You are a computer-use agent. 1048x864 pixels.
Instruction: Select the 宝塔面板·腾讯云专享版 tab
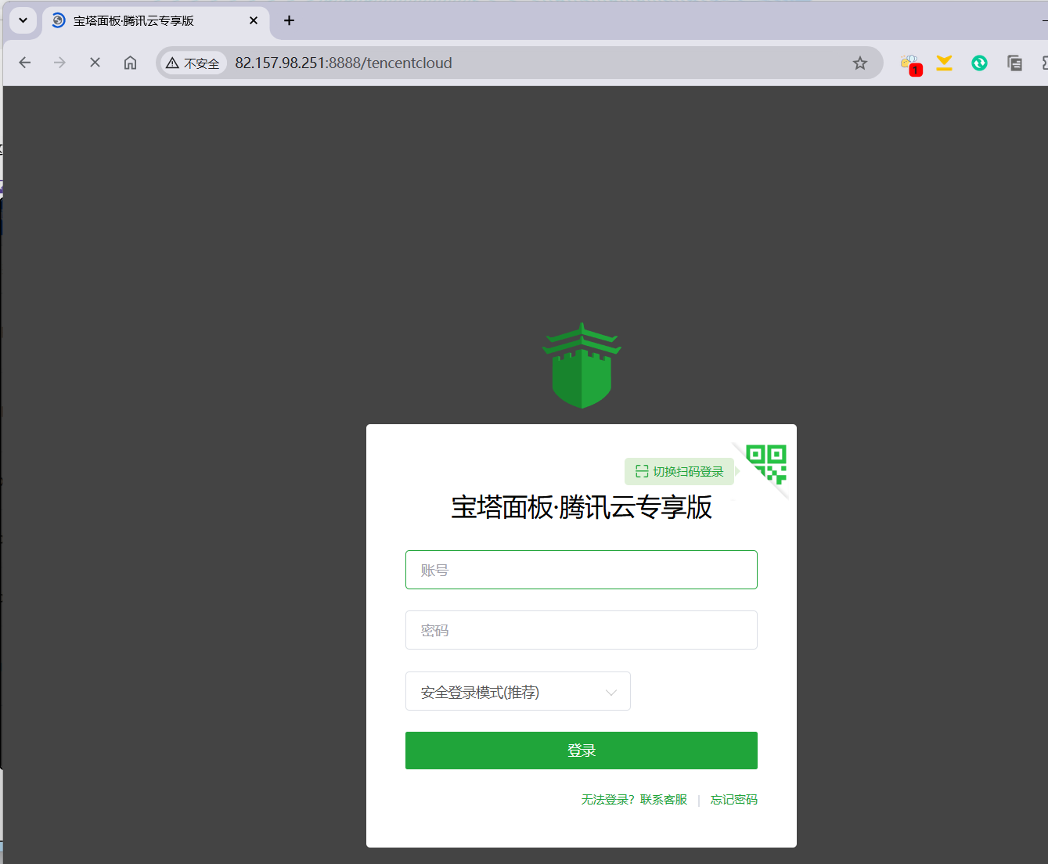click(x=155, y=21)
